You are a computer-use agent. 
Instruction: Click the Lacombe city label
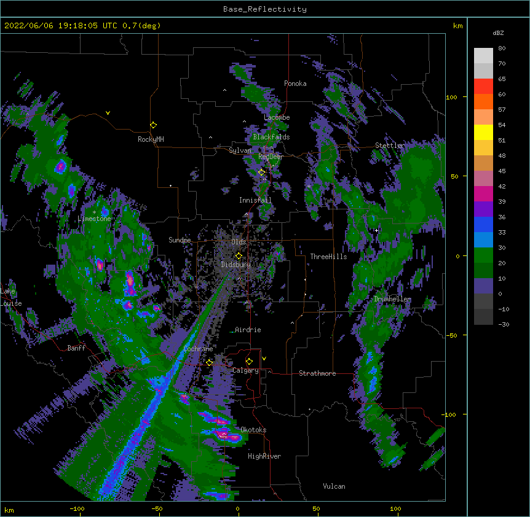(277, 117)
